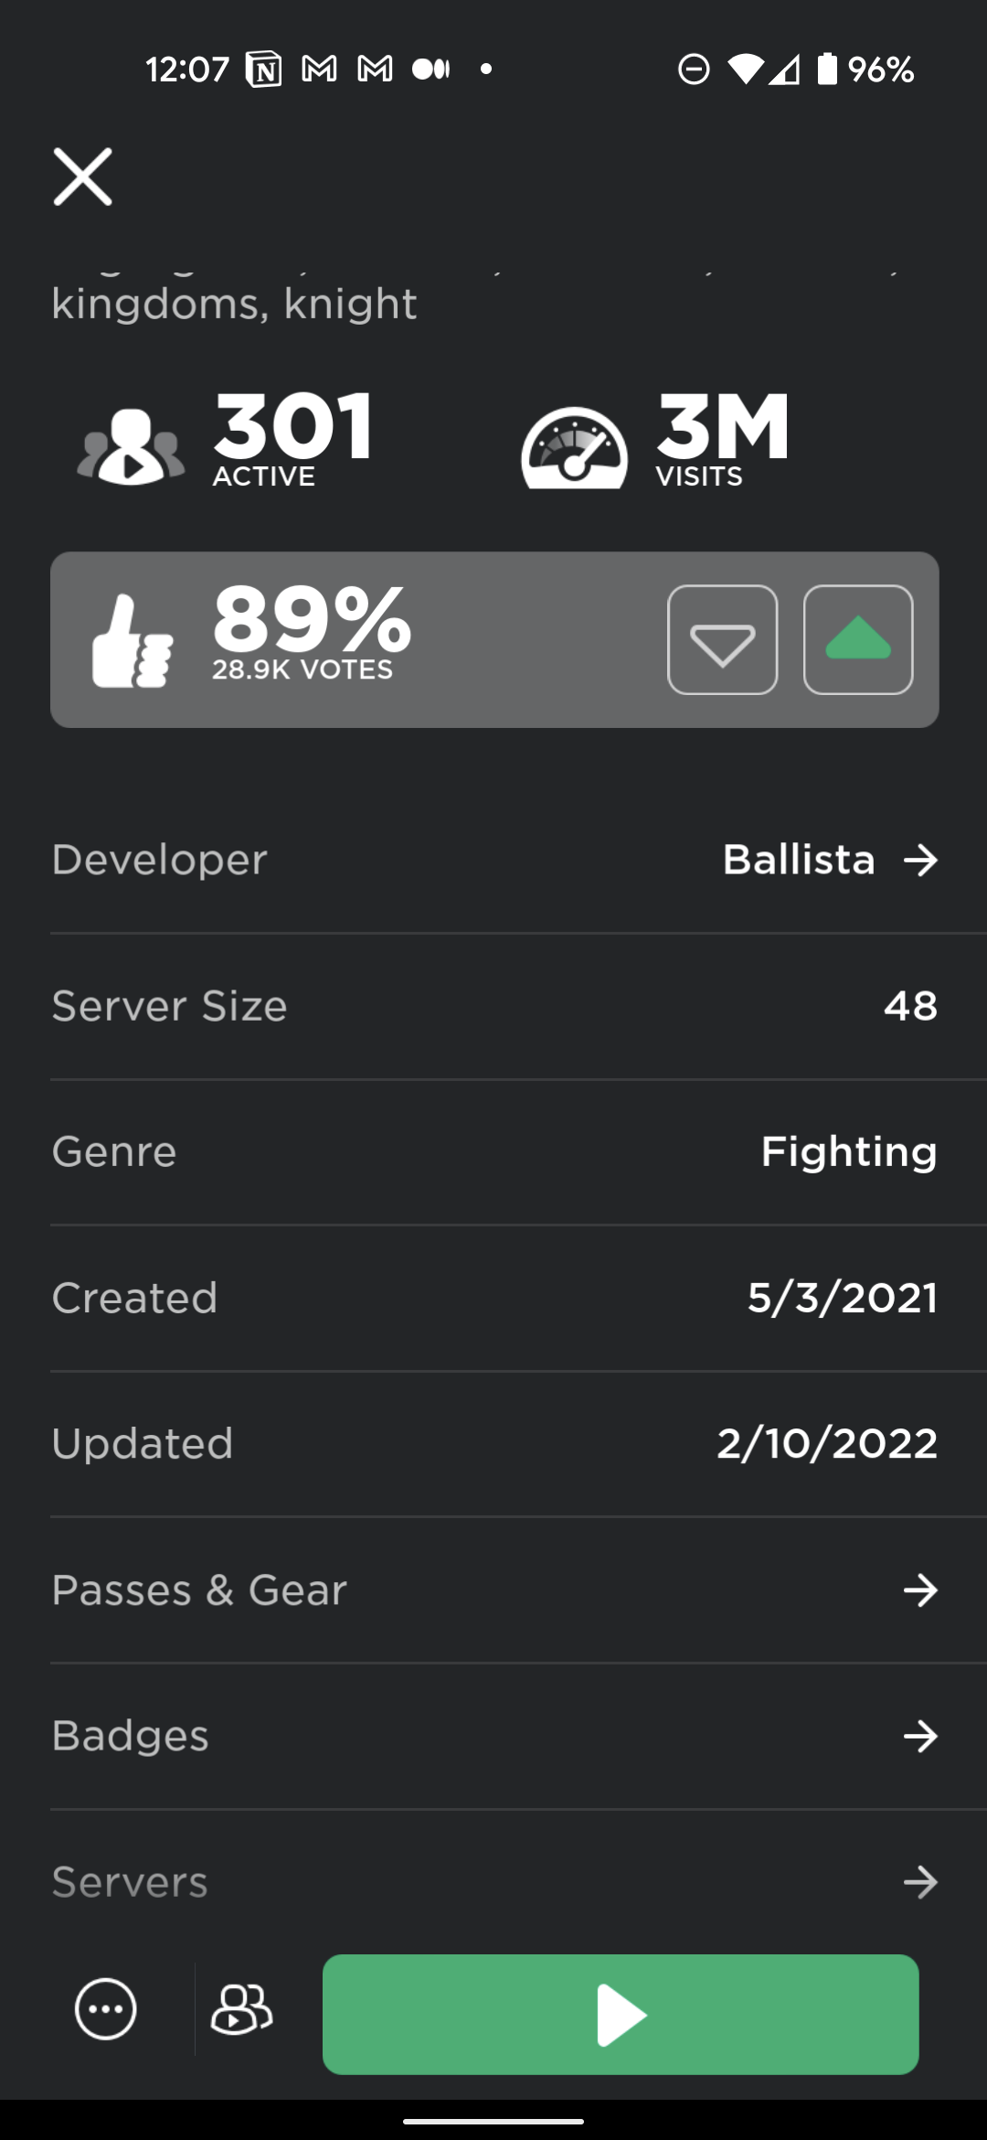Open the three-dots more options menu

(106, 2009)
